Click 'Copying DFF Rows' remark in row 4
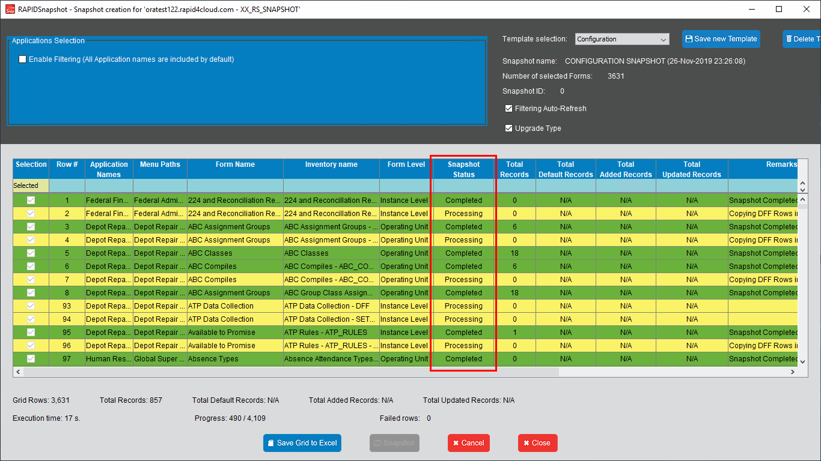This screenshot has width=821, height=461. tap(763, 240)
